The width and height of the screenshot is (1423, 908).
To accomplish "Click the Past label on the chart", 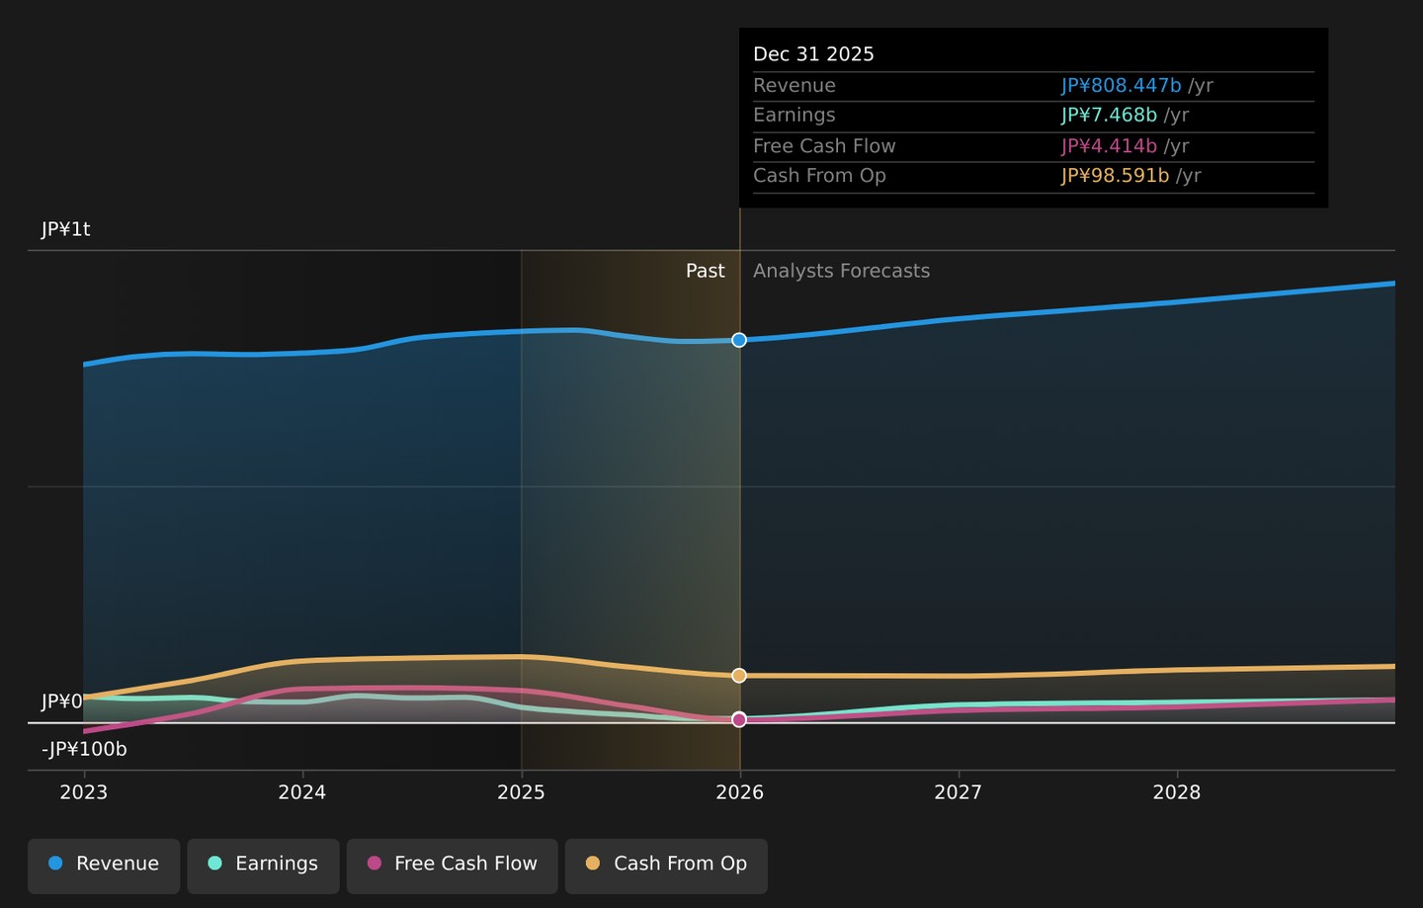I will point(706,271).
